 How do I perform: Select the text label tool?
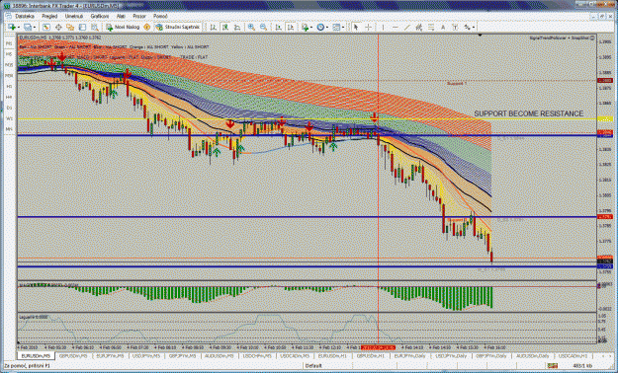click(455, 28)
